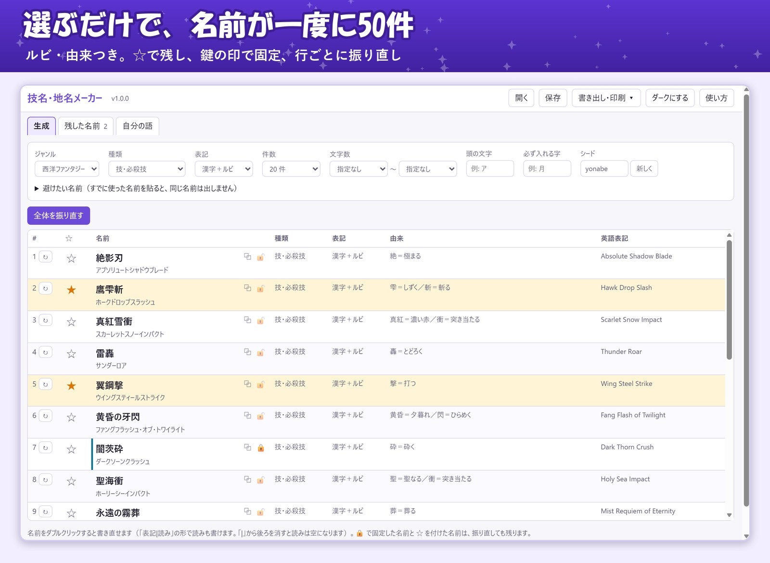
Task: Copy the name 鷹雫斬
Action: click(247, 288)
